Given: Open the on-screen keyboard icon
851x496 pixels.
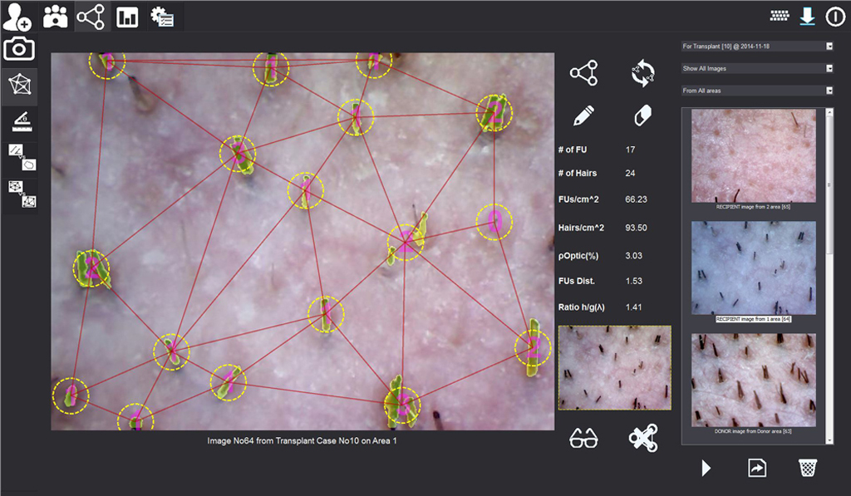Looking at the screenshot, I should pyautogui.click(x=779, y=16).
